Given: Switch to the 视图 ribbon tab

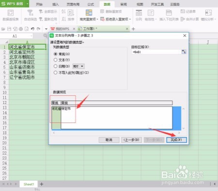Looking at the screenshot, I should (x=140, y=4).
